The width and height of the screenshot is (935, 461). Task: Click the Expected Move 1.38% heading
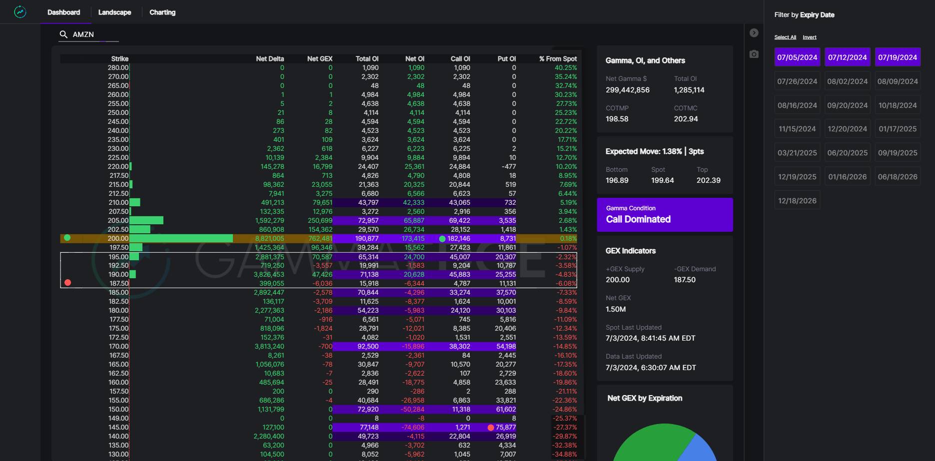click(x=655, y=151)
